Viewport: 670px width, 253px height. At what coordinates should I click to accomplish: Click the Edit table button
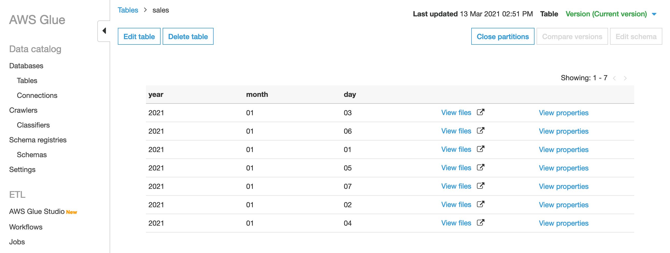coord(139,36)
